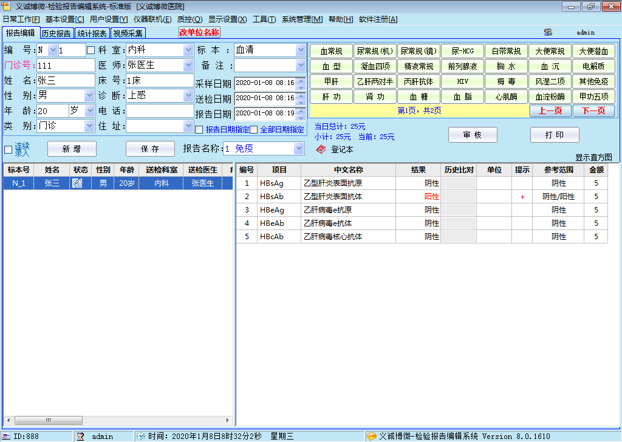622x442 pixels.
Task: Expand the 科室 dropdown showing 内科
Action: 188,50
